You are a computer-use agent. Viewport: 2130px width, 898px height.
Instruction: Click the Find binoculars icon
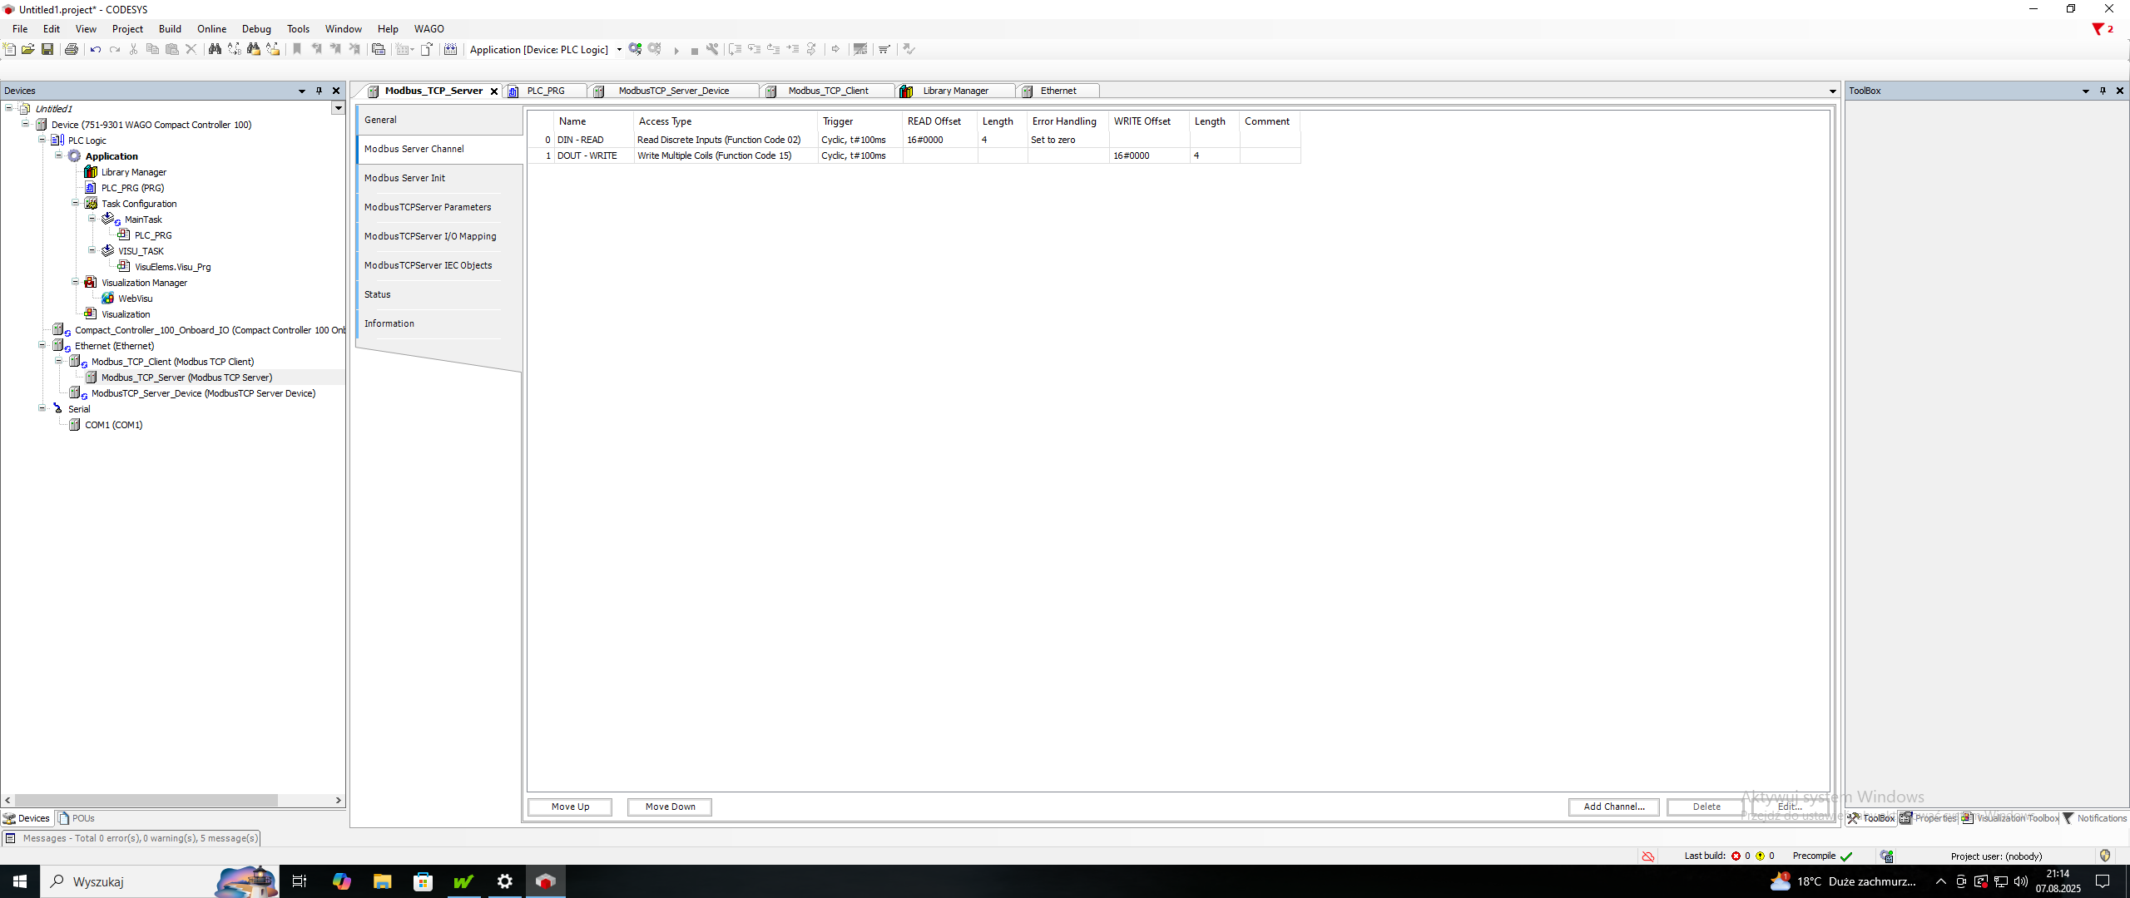click(x=215, y=49)
